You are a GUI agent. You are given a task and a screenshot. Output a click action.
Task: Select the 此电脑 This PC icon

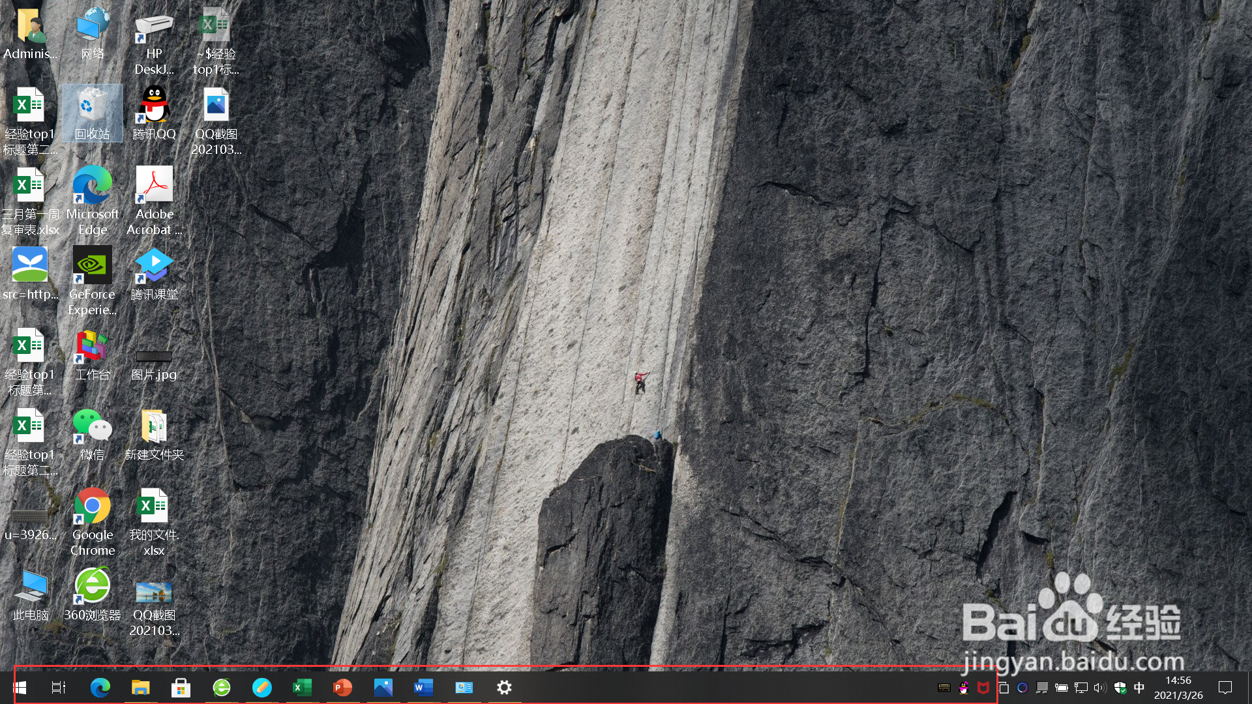30,594
